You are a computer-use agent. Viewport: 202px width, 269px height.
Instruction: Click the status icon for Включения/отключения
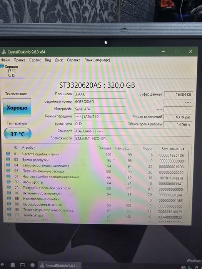point(9,193)
